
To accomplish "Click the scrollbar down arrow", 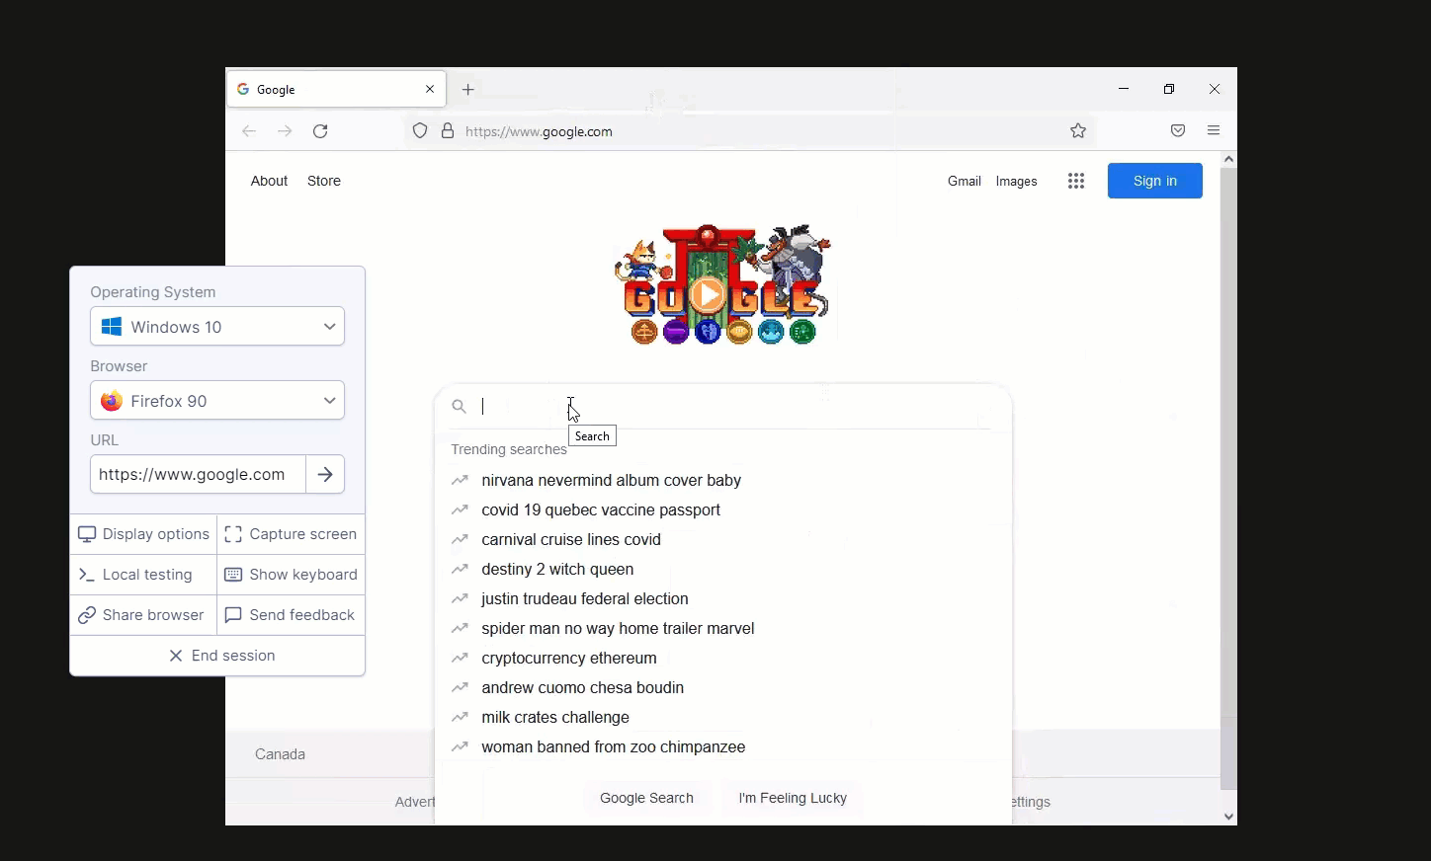I will point(1228,817).
